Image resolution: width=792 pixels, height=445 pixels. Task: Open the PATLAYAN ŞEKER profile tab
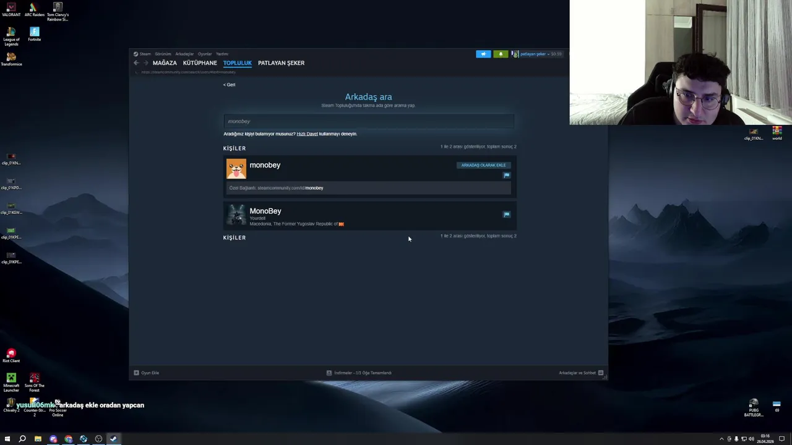(281, 63)
